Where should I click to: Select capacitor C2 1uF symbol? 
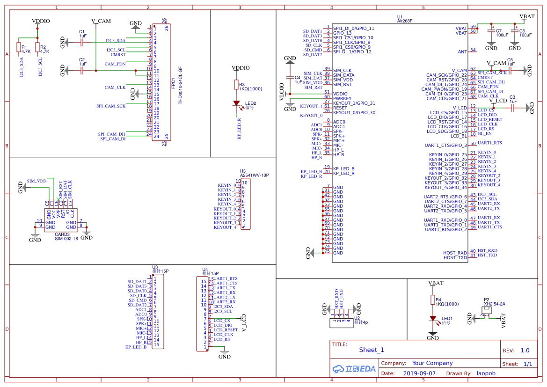[x=82, y=71]
